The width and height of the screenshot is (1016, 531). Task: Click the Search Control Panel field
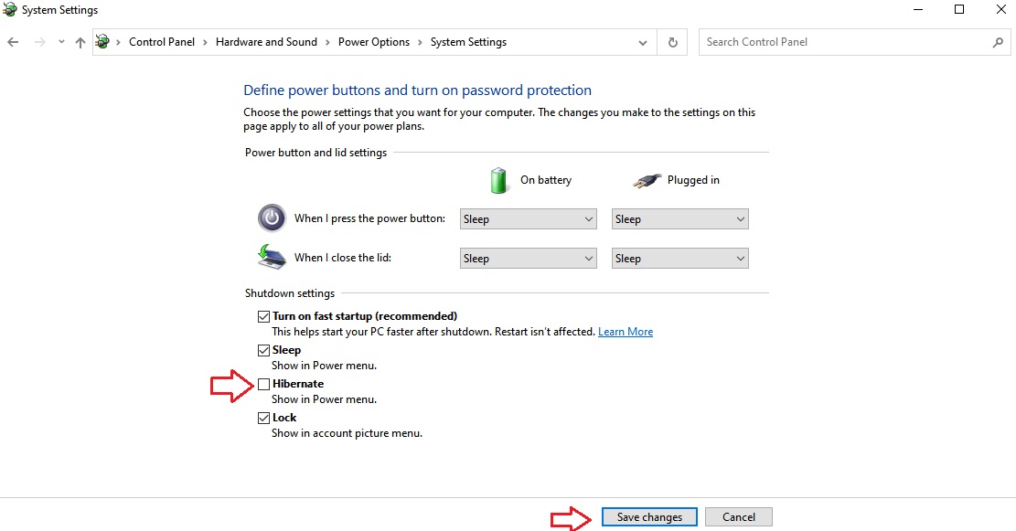(x=844, y=42)
